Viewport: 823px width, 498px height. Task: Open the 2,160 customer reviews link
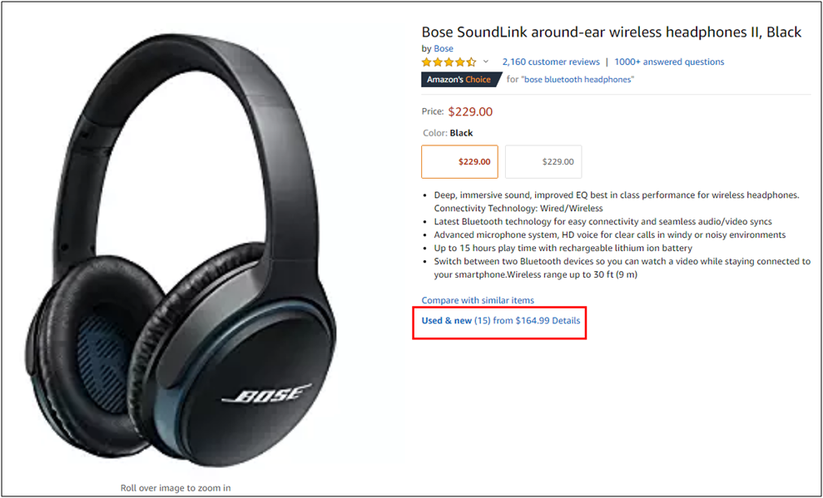tap(551, 62)
